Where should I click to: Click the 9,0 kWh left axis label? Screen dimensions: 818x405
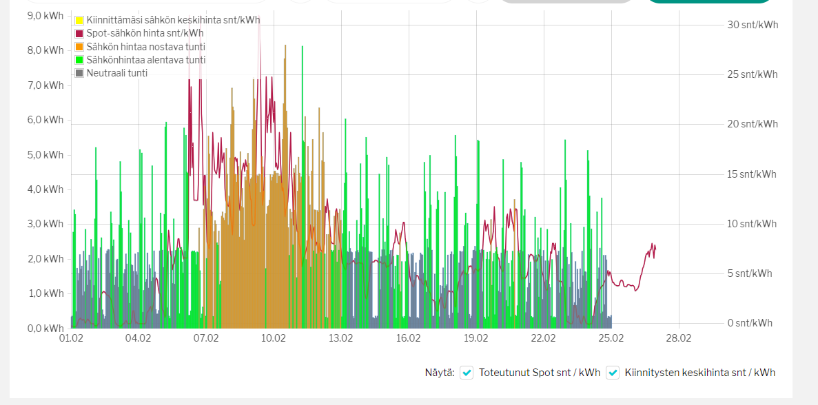[x=45, y=15]
